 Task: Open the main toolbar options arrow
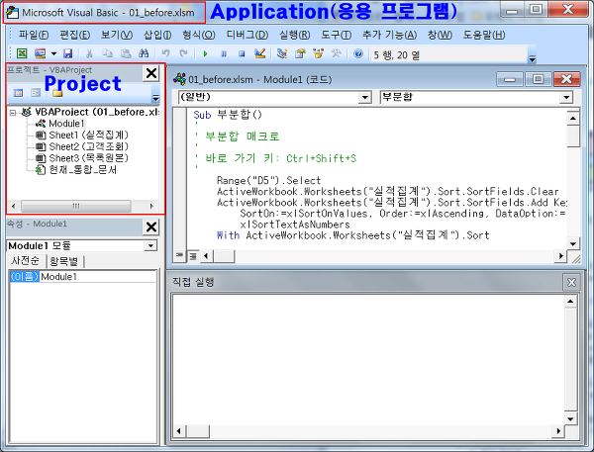click(x=533, y=59)
